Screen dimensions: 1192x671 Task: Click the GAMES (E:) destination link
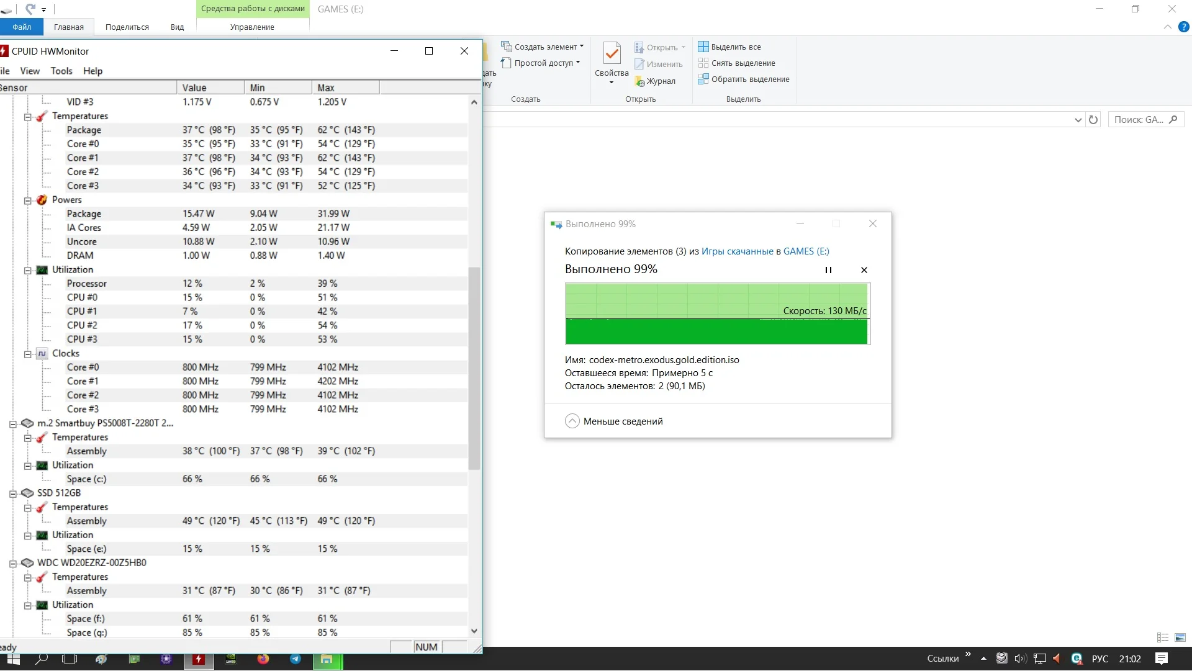coord(806,251)
